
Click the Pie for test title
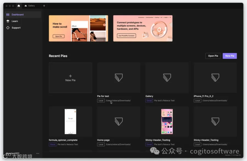point(103,96)
